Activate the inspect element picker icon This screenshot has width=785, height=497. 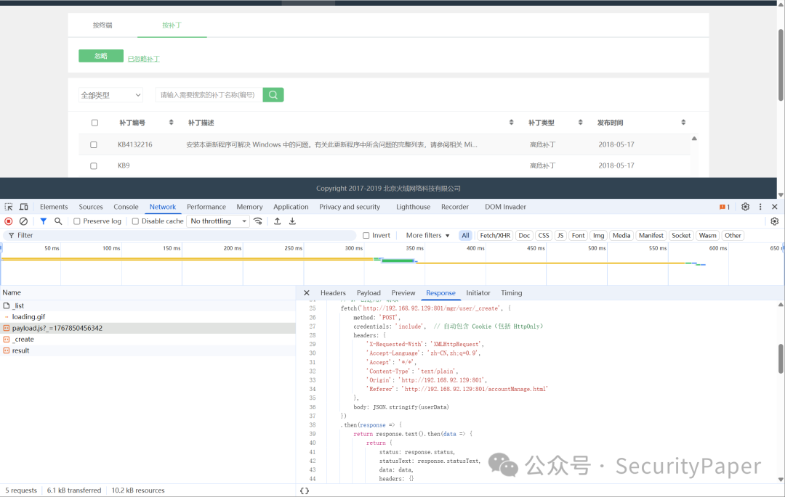[9, 207]
